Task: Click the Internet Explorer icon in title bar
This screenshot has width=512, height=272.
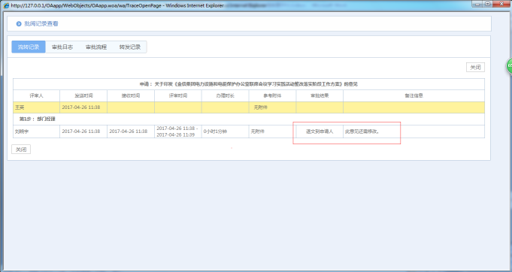Action: (x=6, y=5)
